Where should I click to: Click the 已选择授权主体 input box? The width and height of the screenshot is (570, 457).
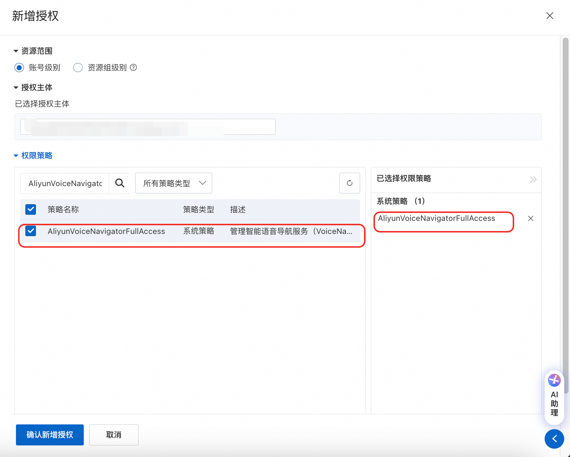click(148, 127)
